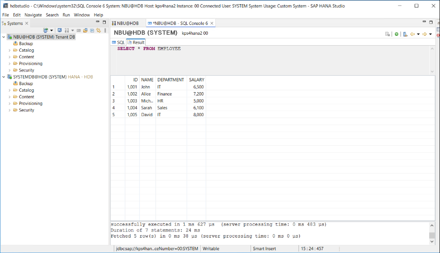The height and width of the screenshot is (253, 440).
Task: Close the SQL Console 6 tab
Action: [x=212, y=24]
